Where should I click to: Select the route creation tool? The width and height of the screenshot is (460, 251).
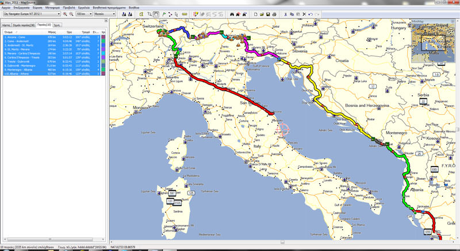(171, 13)
